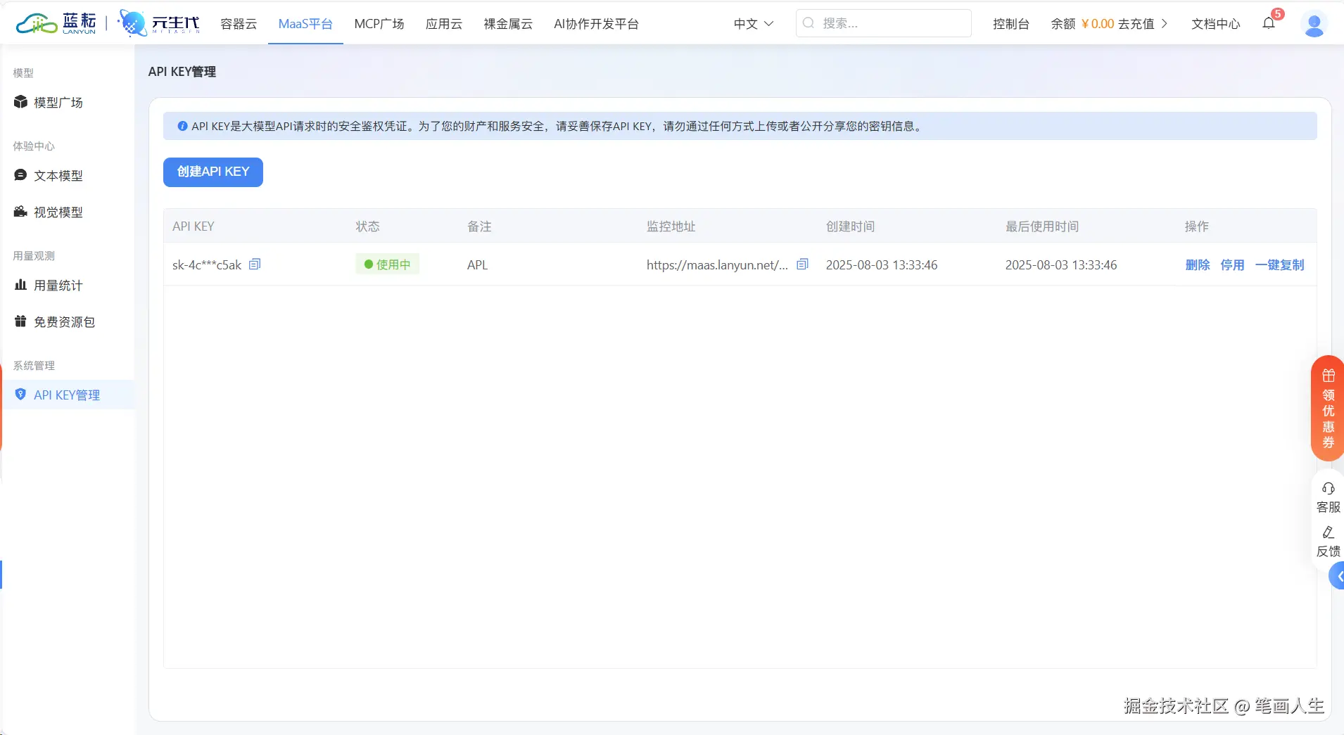The height and width of the screenshot is (735, 1344).
Task: Disable the API key with 停用
Action: click(x=1234, y=265)
